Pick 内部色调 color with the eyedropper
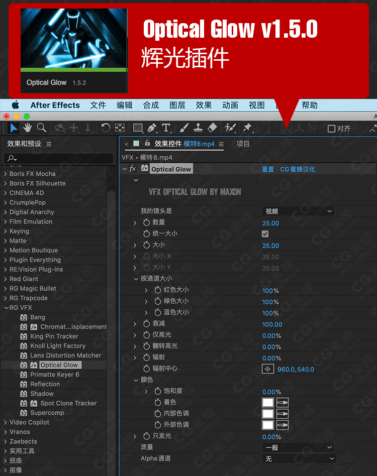The height and width of the screenshot is (476, 377). (x=282, y=414)
